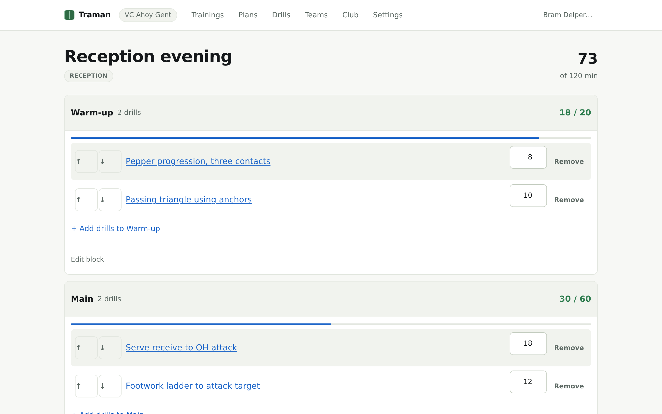Open Serve receive to OH attack drill
The height and width of the screenshot is (414, 662).
pyautogui.click(x=181, y=348)
